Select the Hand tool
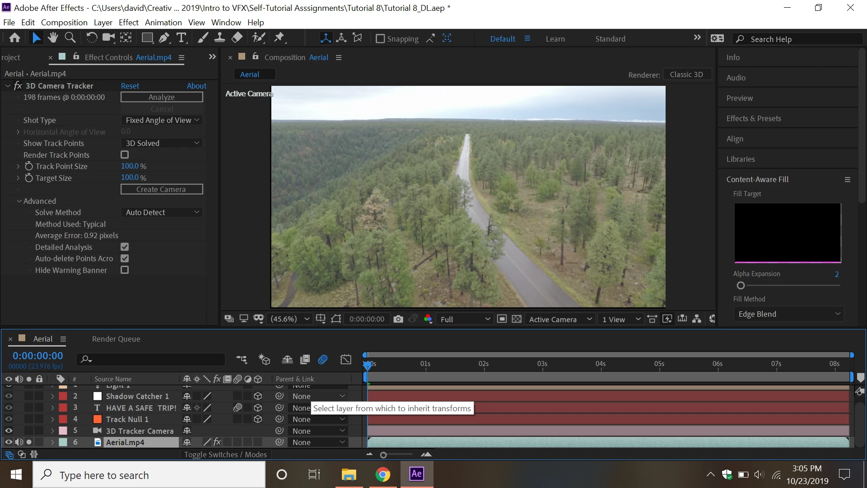The image size is (867, 488). (53, 38)
